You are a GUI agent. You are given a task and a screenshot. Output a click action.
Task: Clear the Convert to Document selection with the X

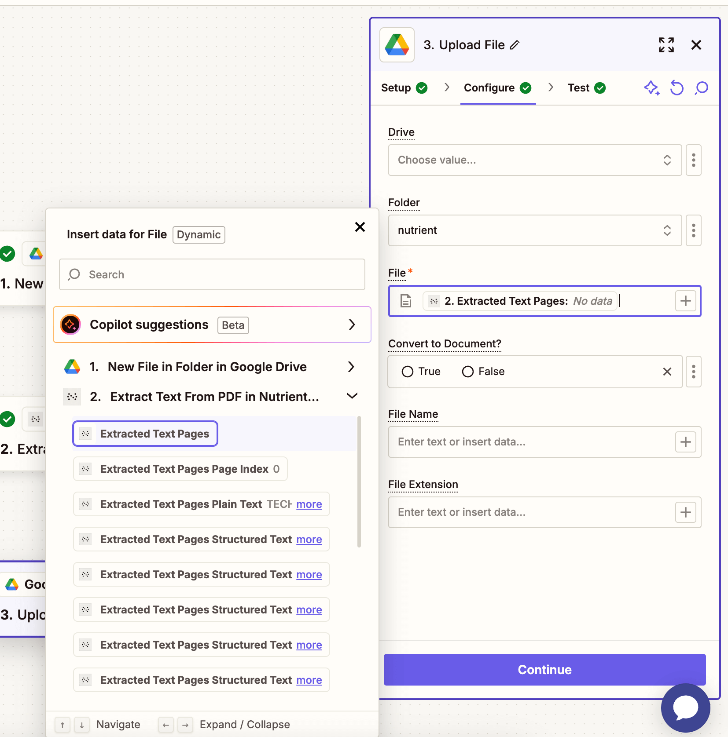667,371
